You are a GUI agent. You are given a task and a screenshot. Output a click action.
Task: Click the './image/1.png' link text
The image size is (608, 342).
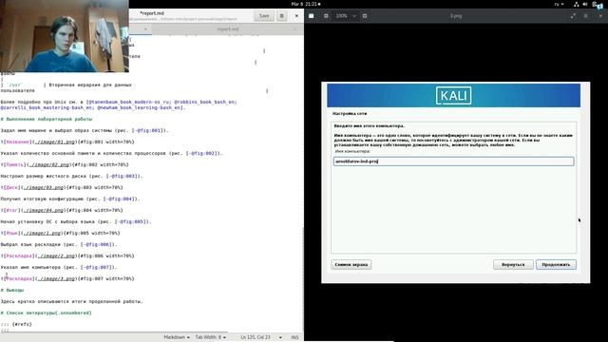click(x=42, y=234)
